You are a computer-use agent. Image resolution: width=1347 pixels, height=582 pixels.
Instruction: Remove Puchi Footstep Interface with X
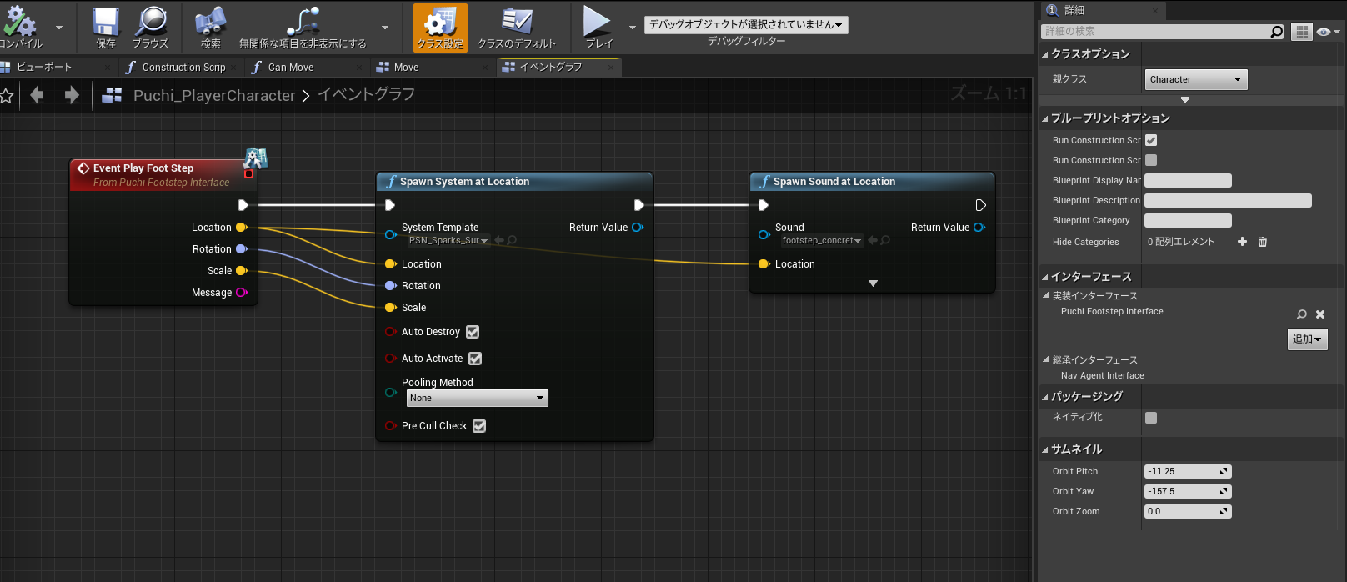[1320, 314]
